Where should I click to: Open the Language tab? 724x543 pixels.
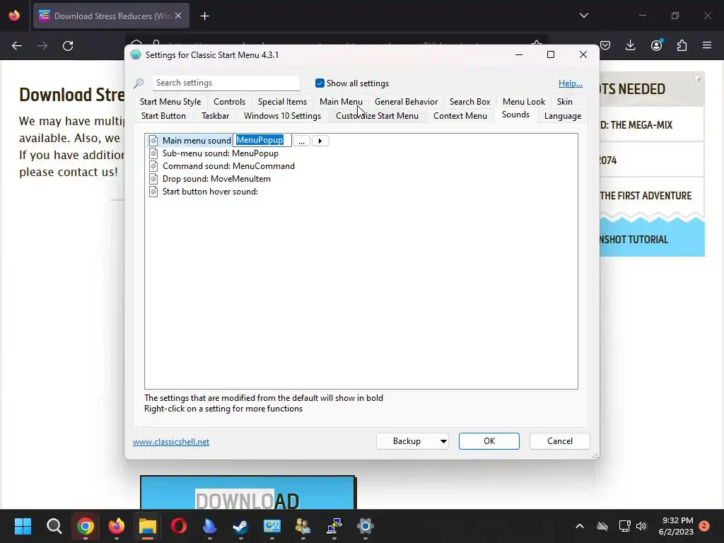point(562,116)
